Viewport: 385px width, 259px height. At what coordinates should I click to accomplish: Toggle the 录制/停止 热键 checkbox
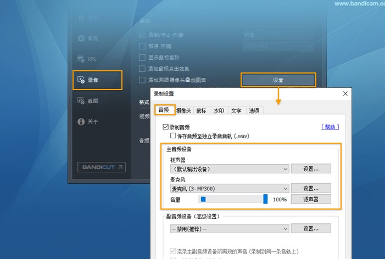(142, 35)
